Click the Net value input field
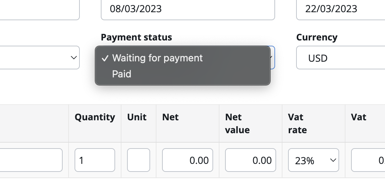 pyautogui.click(x=250, y=160)
